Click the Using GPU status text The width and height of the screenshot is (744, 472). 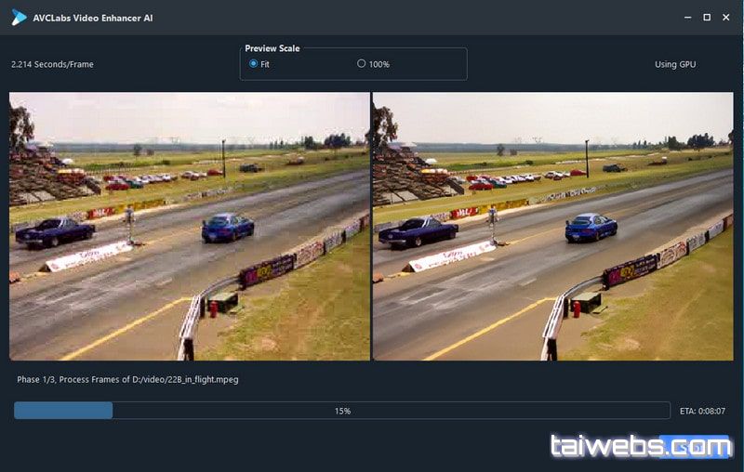(x=675, y=64)
